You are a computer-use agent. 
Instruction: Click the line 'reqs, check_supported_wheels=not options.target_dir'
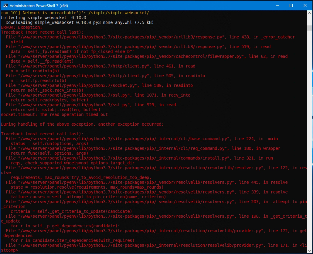coord(73,163)
